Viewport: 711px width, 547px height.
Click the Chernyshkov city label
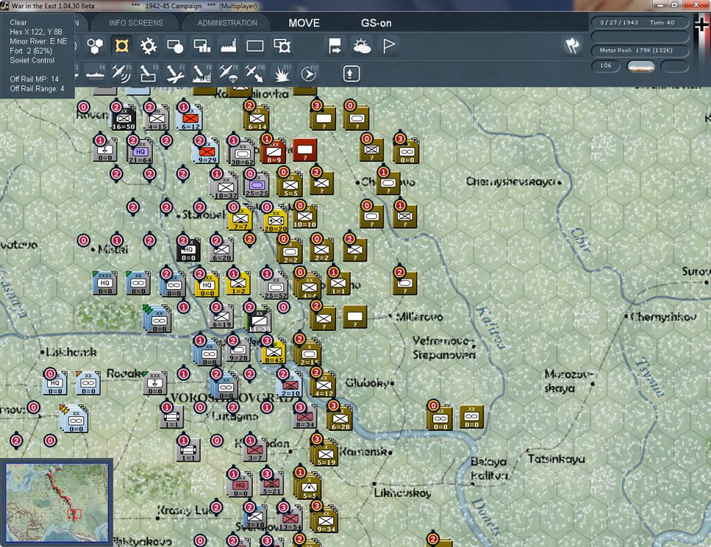(663, 316)
